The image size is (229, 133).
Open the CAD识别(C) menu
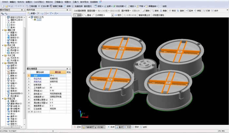[x=39, y=2]
